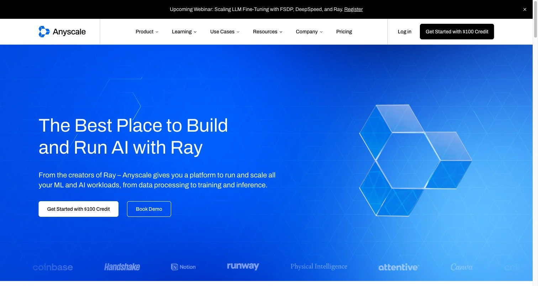Expand the Use Cases menu

225,31
